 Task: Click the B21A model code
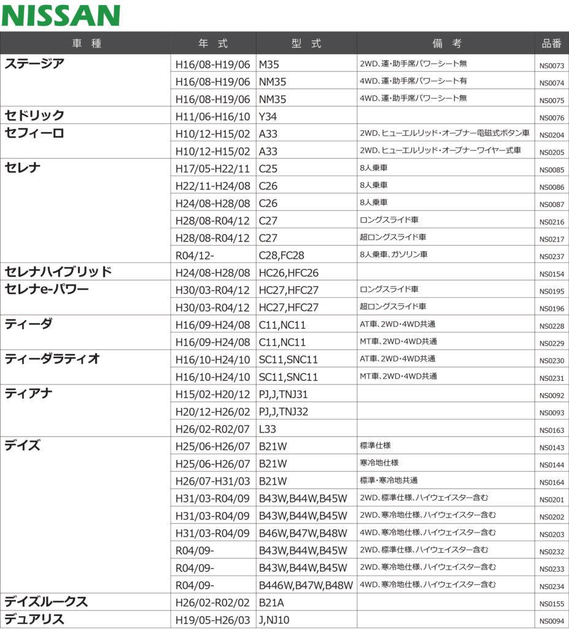[x=271, y=603]
